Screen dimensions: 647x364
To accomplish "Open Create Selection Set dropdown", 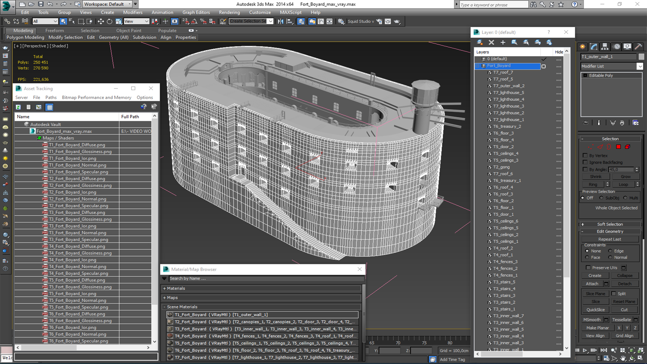I will [270, 21].
